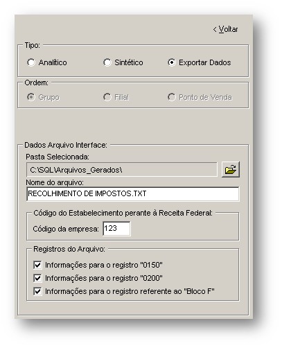Screen dimensions: 282x348
Task: Click the Ordem group label
Action: click(37, 82)
